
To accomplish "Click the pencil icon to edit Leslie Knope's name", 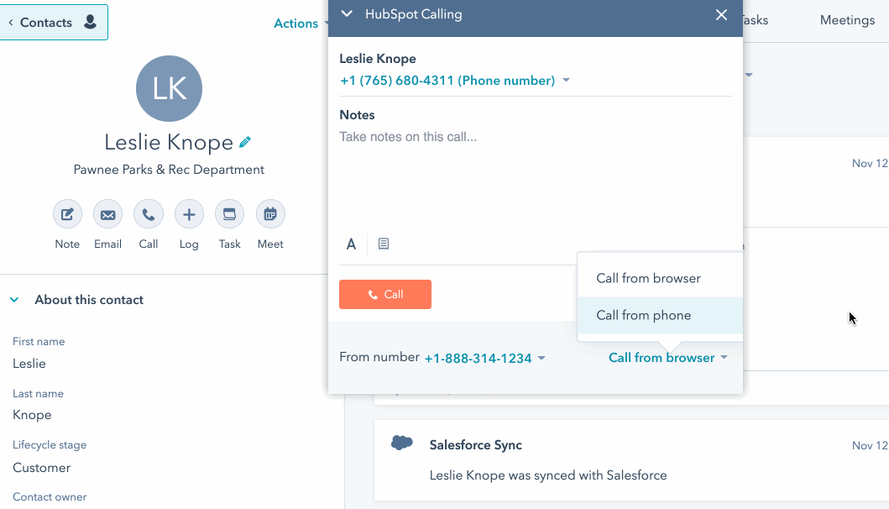I will (243, 142).
